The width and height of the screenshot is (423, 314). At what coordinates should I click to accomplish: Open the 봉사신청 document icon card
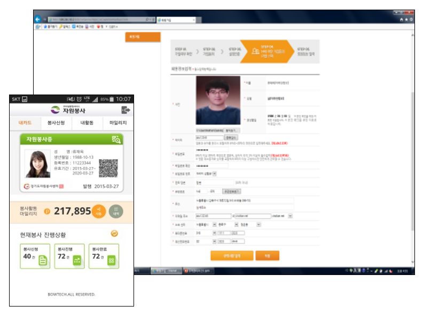pos(35,256)
